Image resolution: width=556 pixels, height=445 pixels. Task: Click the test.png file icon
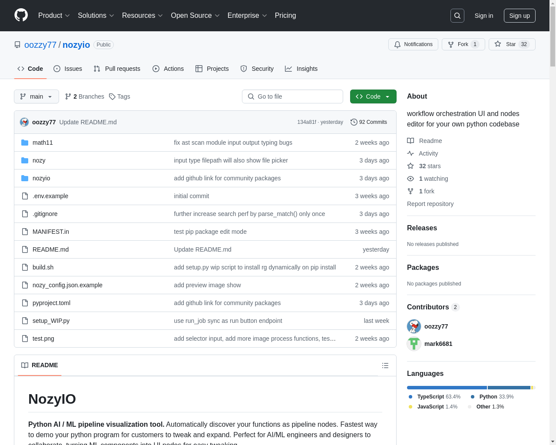(25, 339)
